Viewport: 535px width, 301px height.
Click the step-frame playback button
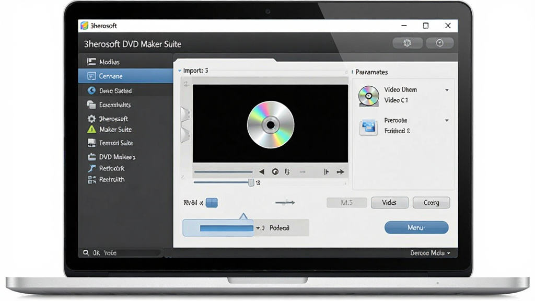(x=326, y=171)
